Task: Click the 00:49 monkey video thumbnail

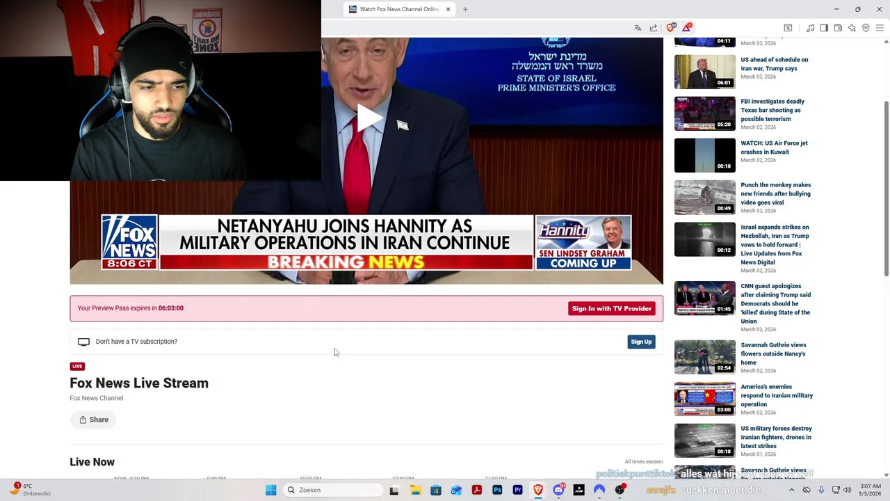Action: (x=704, y=197)
